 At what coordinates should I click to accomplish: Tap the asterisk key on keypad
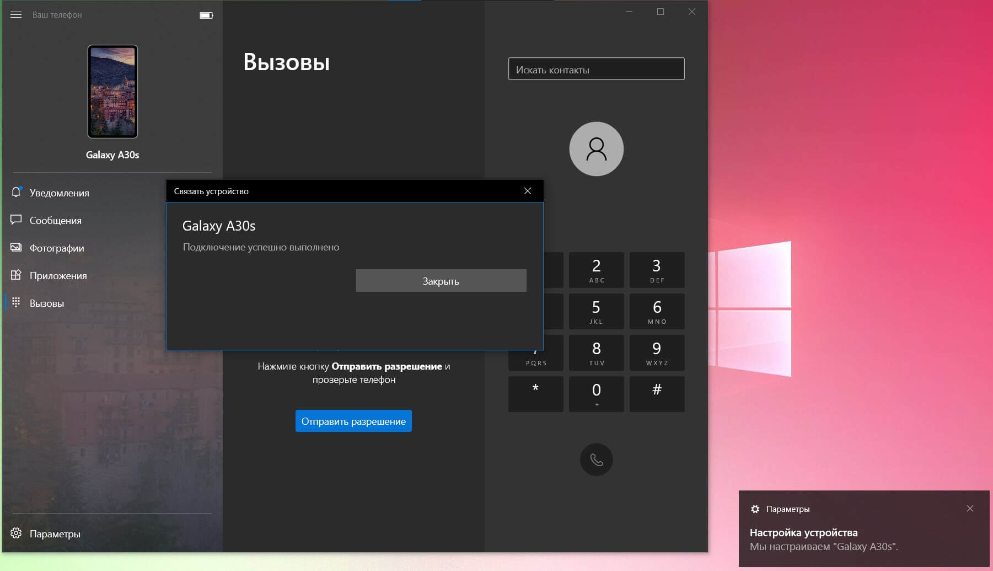click(x=535, y=394)
